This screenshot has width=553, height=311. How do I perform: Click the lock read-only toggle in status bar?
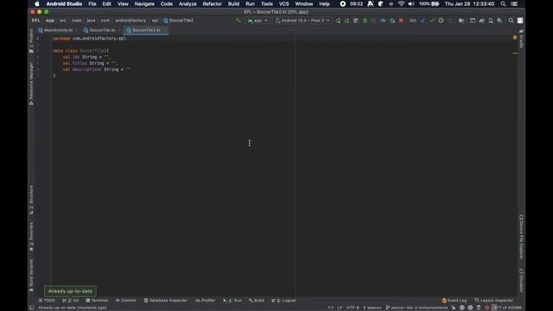454,308
